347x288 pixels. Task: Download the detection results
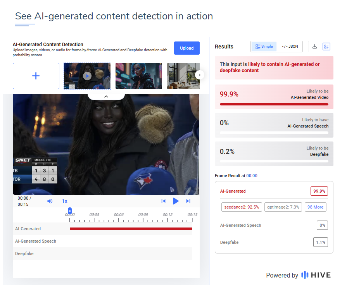coord(314,47)
